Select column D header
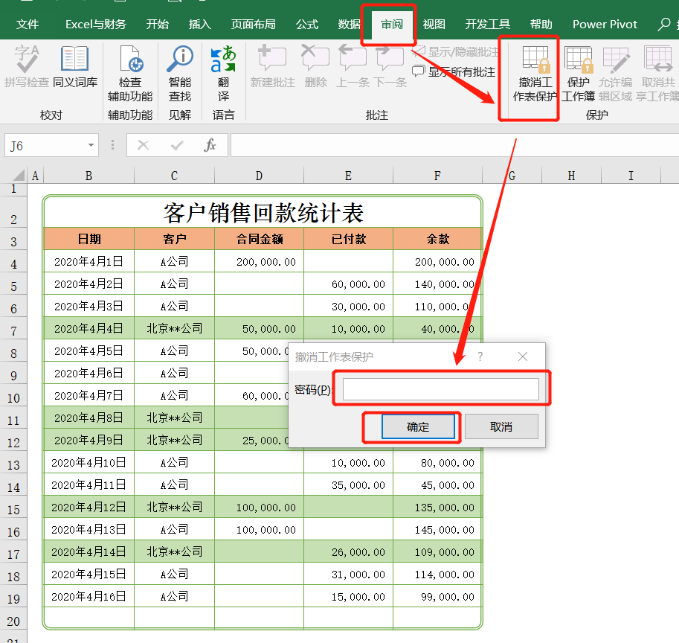Screen dimensions: 679x643 pos(259,176)
